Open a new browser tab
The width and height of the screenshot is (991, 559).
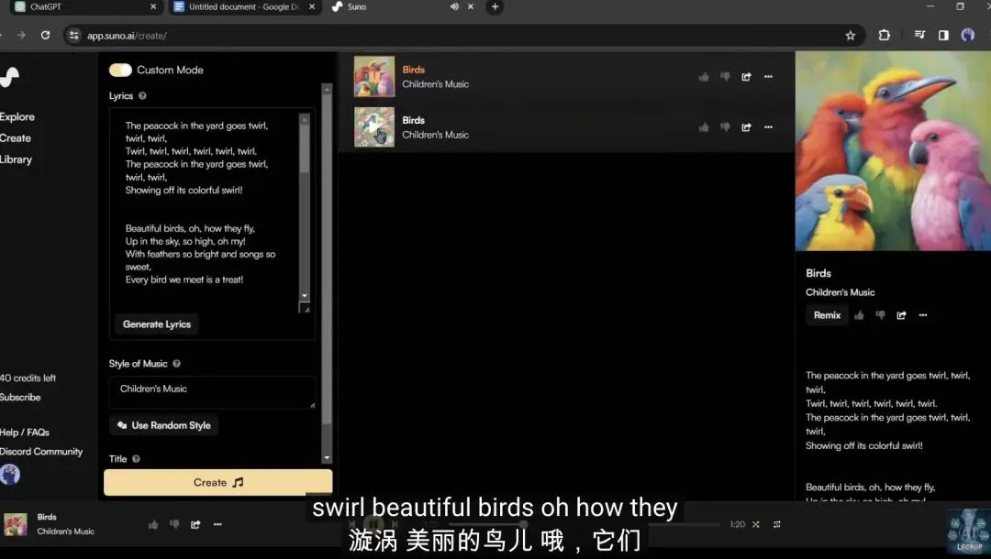pyautogui.click(x=495, y=7)
